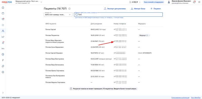Open patient Попова Пациентка

click(x=52, y=35)
